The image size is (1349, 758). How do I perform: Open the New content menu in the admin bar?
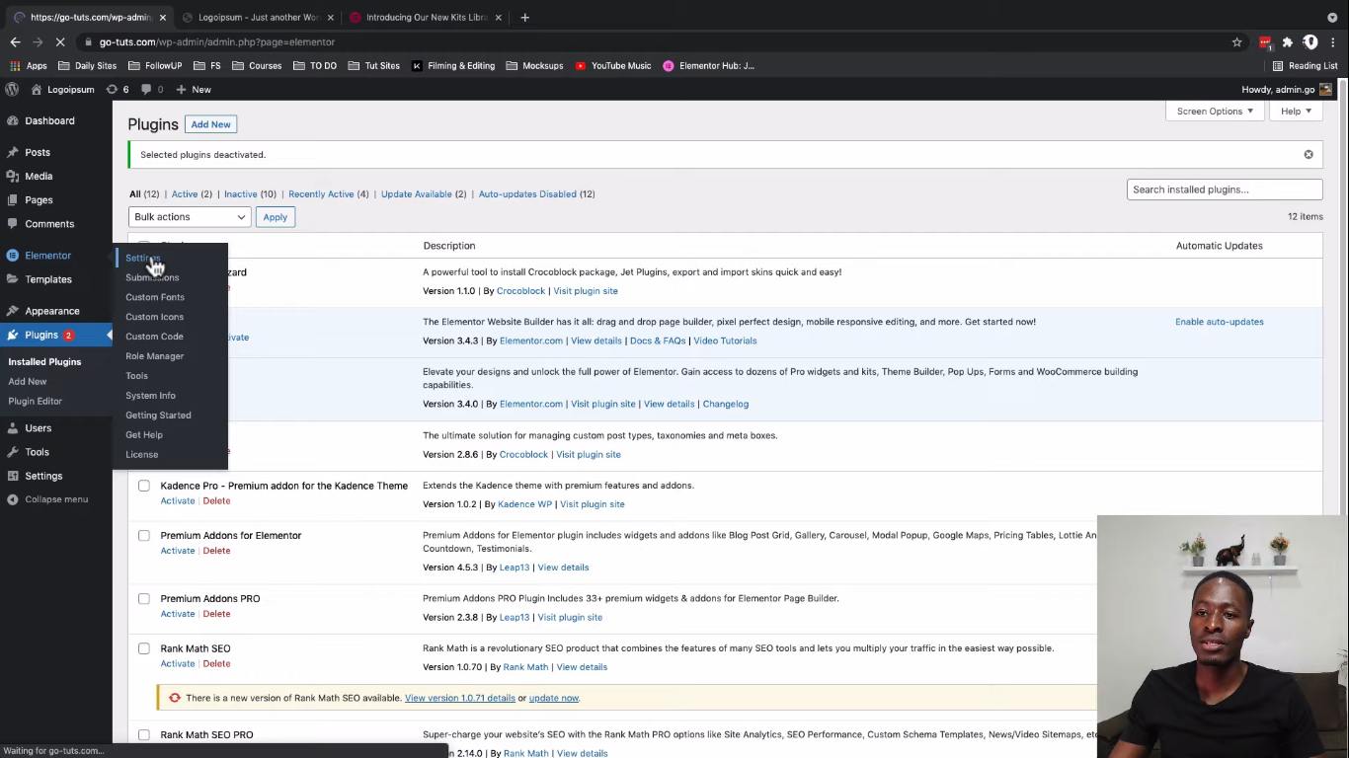pyautogui.click(x=194, y=89)
